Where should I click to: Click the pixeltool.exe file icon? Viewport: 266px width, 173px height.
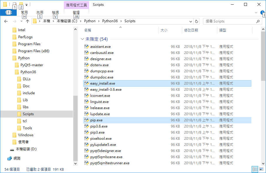pos(86,138)
